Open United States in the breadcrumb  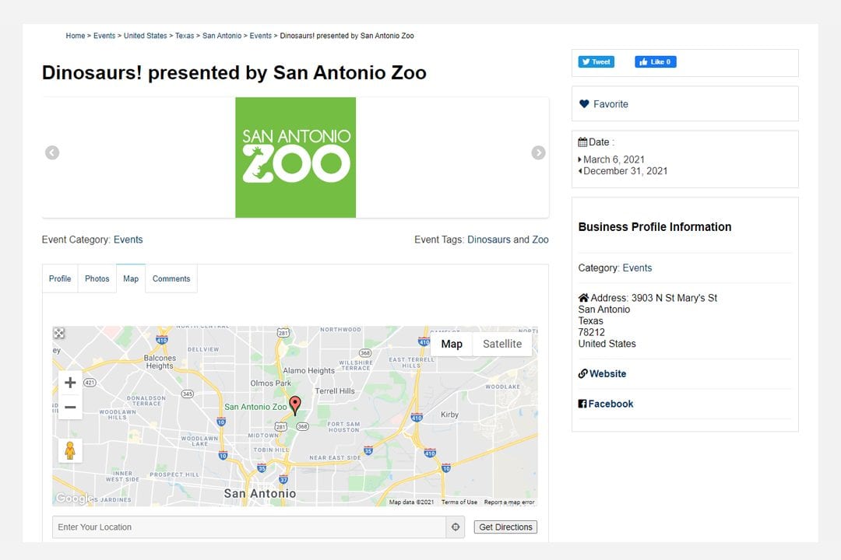coord(146,36)
